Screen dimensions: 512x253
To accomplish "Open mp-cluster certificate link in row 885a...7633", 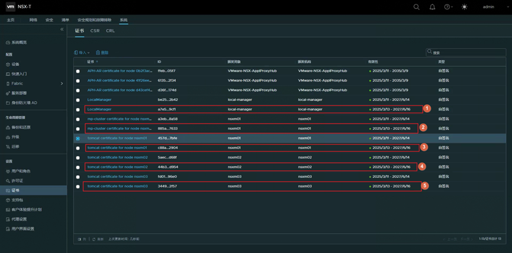I will (x=120, y=128).
